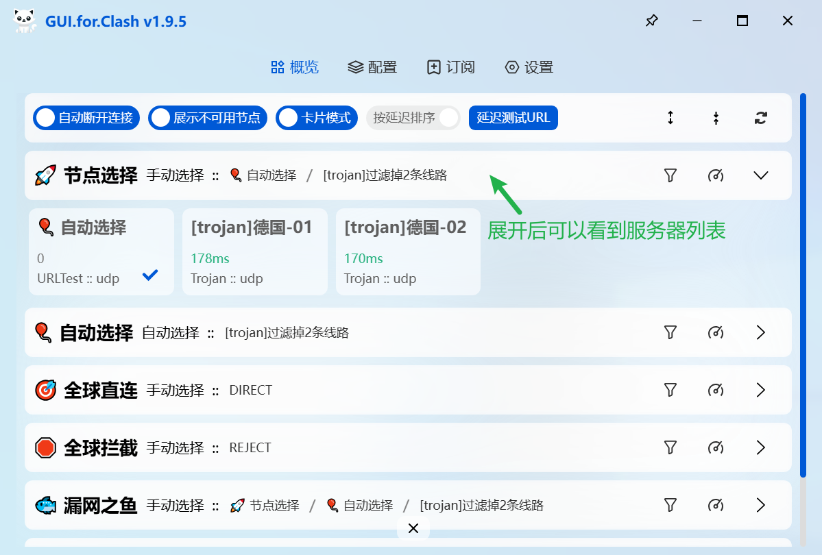Viewport: 822px width, 555px height.
Task: Click filter icon in 节点选择 row
Action: (x=670, y=175)
